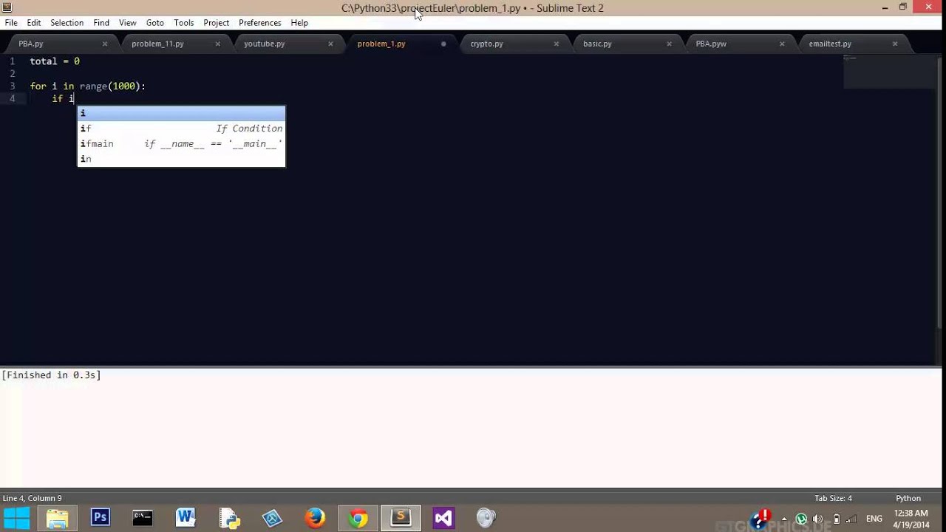Close the youtube.py tab
946x532 pixels.
click(330, 44)
